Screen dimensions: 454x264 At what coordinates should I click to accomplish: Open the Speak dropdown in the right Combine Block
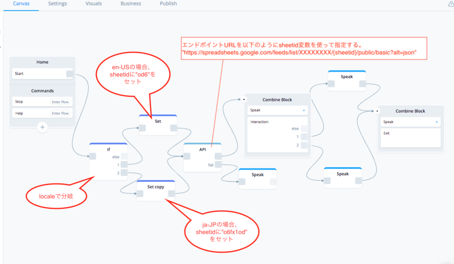pyautogui.click(x=410, y=122)
